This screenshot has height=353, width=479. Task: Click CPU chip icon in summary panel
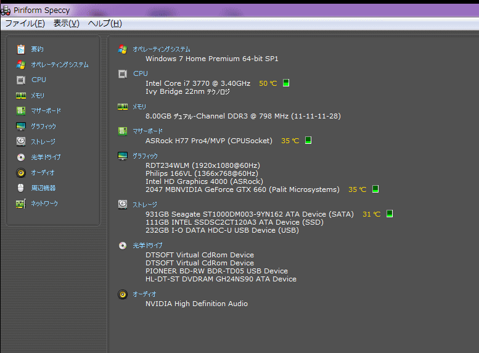pos(123,73)
